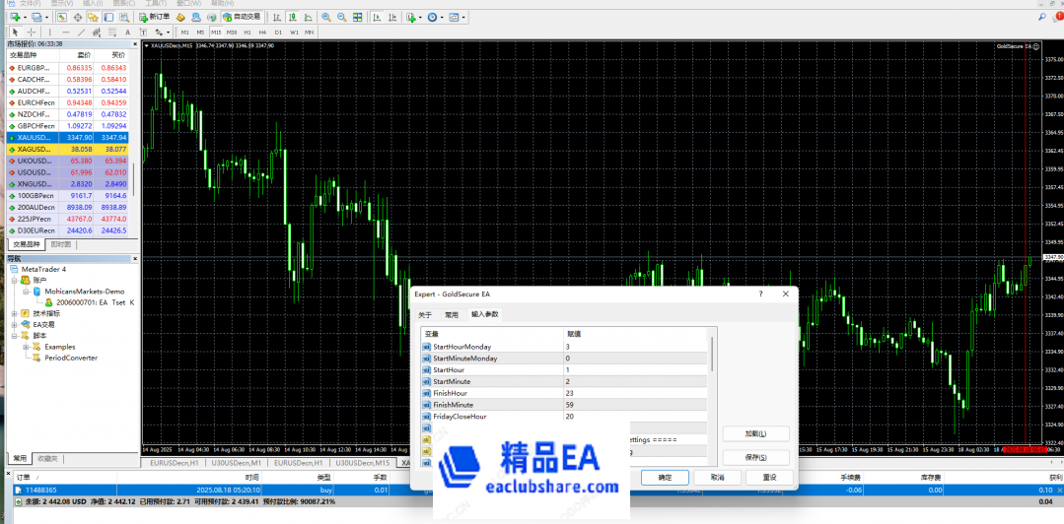Screen dimensions: 1064x524
Task: Click the 重设 reset button
Action: click(769, 478)
